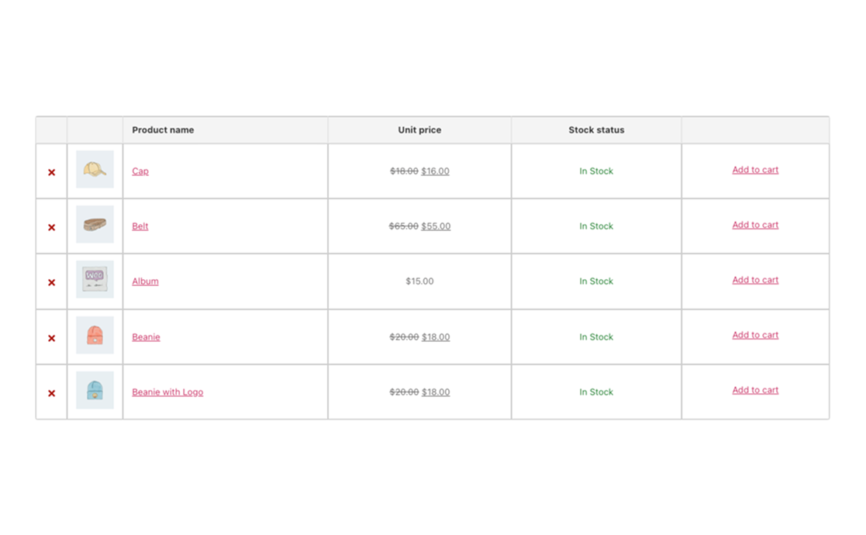Click the red X beside Beanie
The height and width of the screenshot is (535, 866).
[x=52, y=338]
